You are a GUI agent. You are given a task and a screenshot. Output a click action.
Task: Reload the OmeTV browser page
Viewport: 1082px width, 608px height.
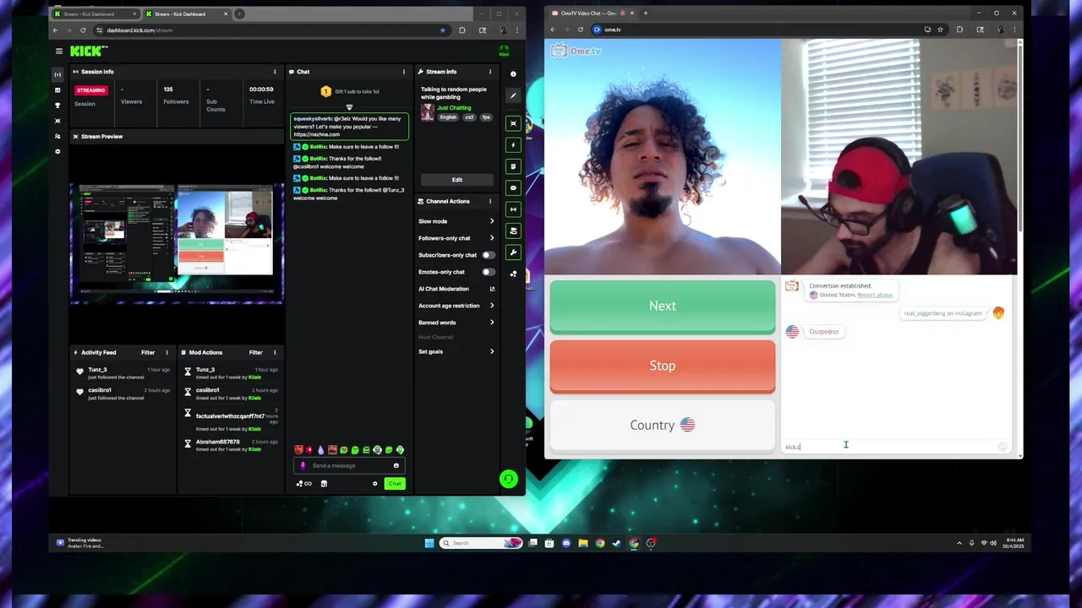(x=580, y=30)
